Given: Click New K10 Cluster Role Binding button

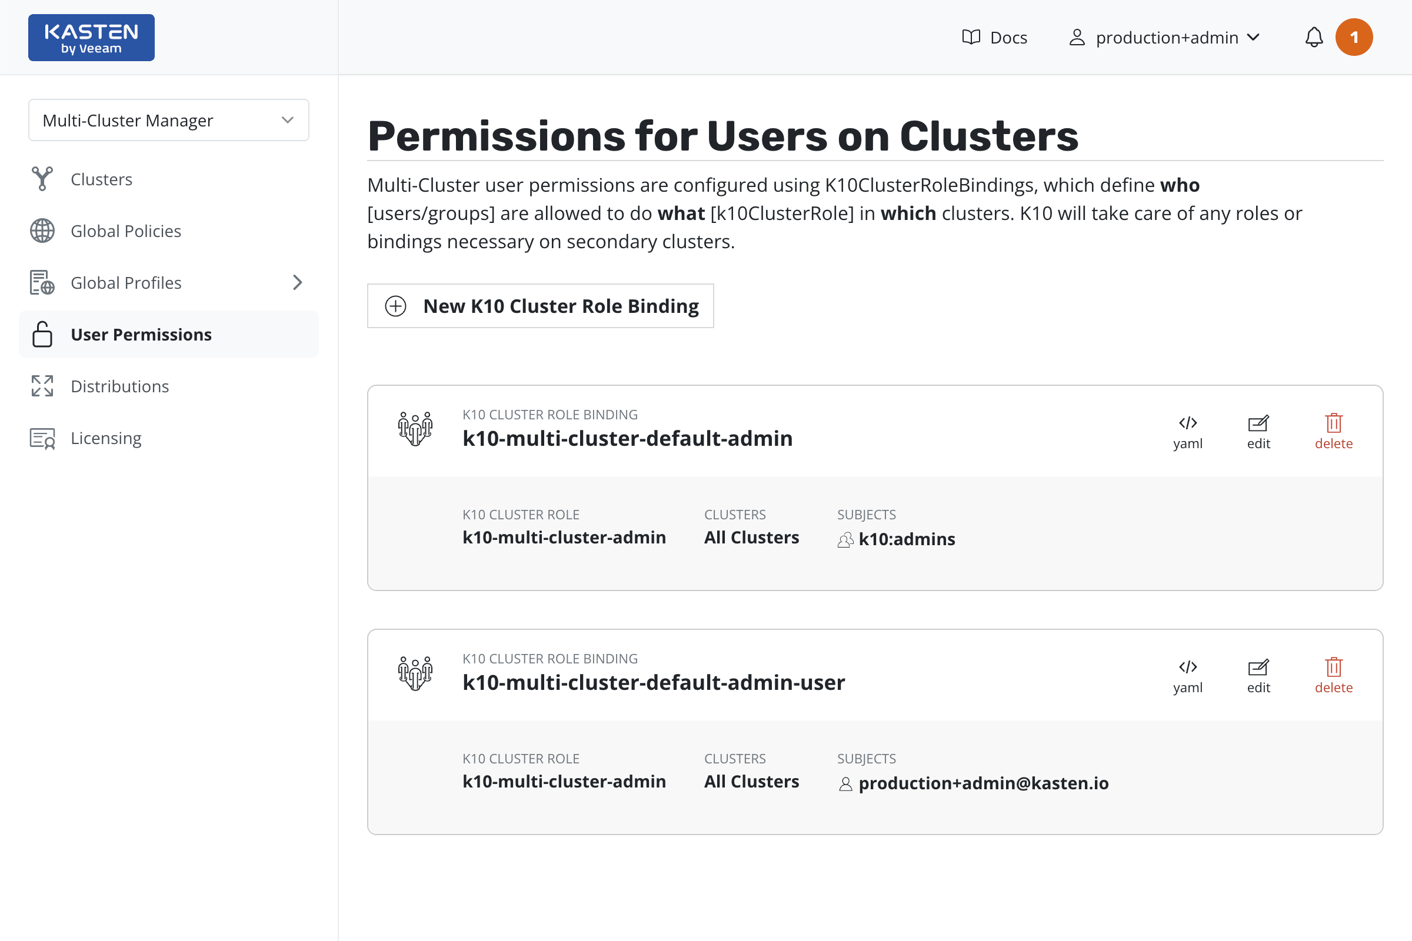Looking at the screenshot, I should click(540, 306).
